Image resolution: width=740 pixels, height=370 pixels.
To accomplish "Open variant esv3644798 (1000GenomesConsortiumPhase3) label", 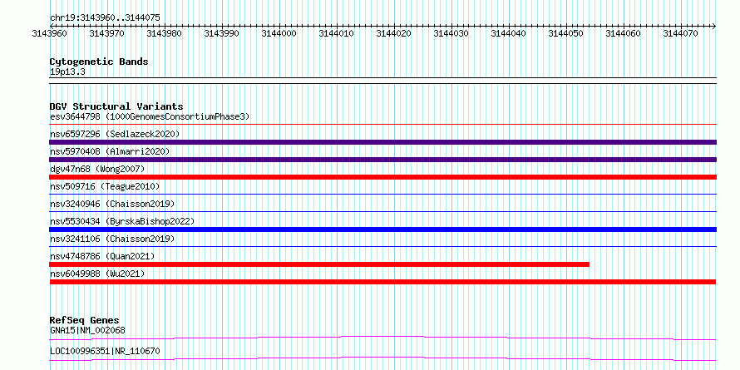I will pos(150,116).
